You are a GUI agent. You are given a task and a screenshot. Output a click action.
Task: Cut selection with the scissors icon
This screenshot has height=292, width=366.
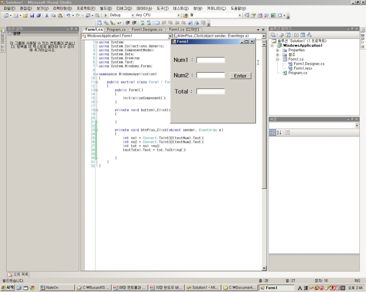(x=47, y=15)
